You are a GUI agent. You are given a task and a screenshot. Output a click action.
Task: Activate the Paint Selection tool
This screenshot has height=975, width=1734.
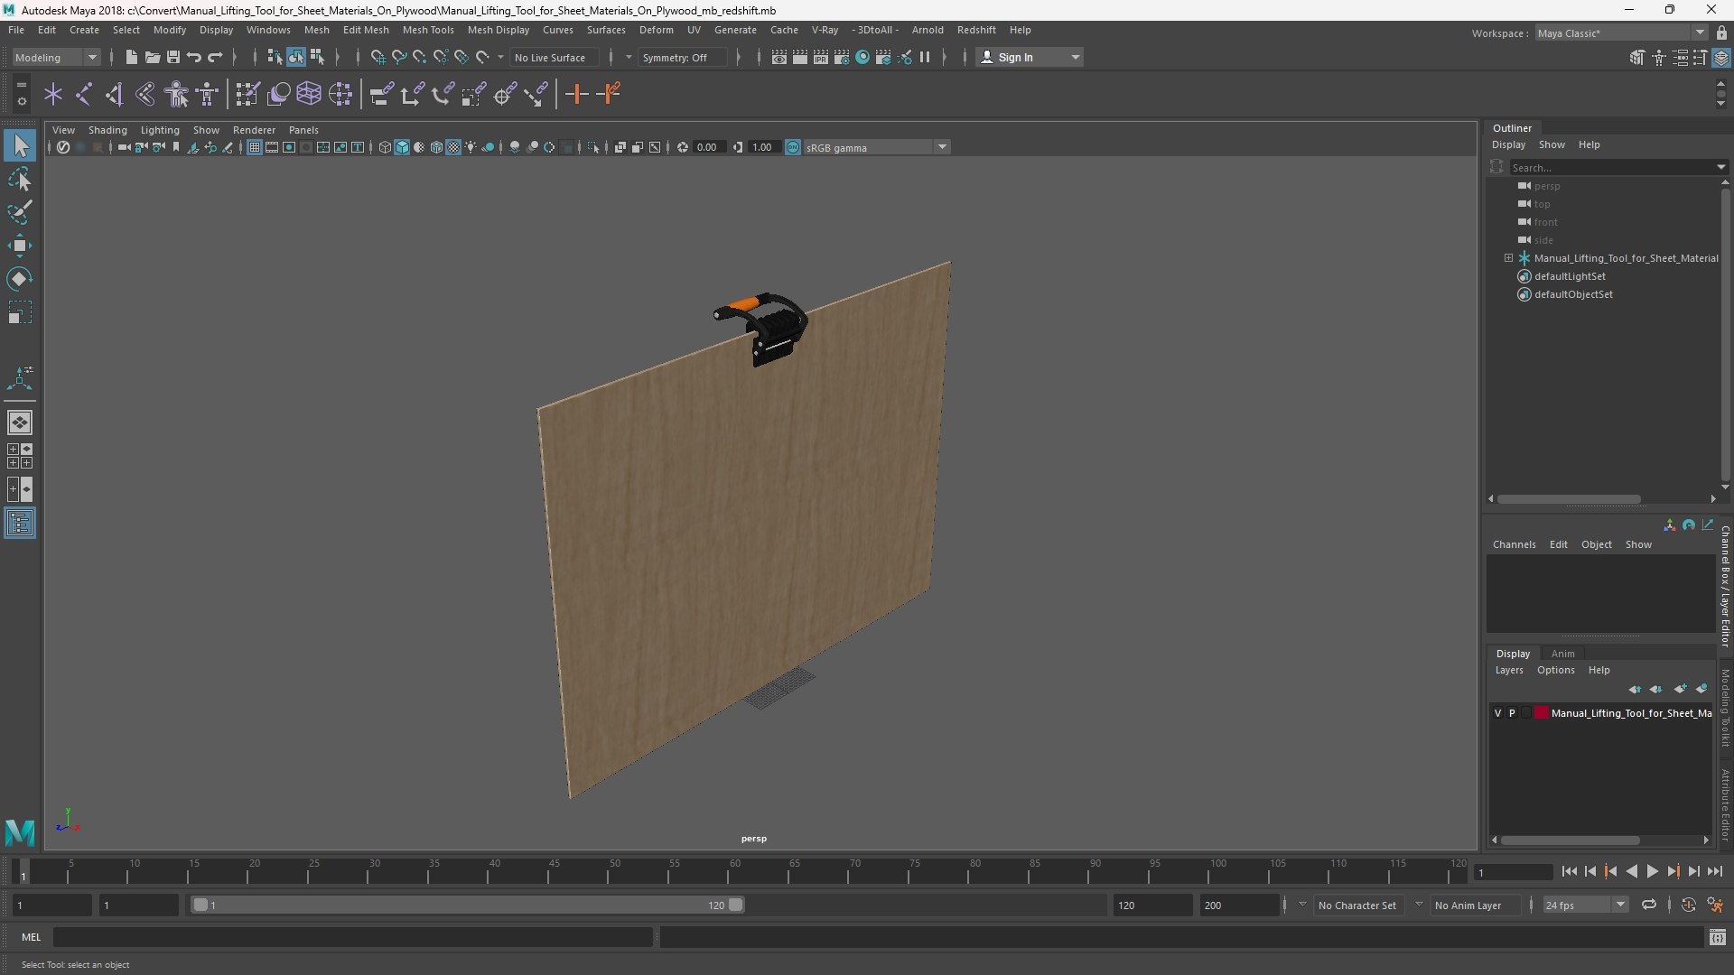pos(20,212)
